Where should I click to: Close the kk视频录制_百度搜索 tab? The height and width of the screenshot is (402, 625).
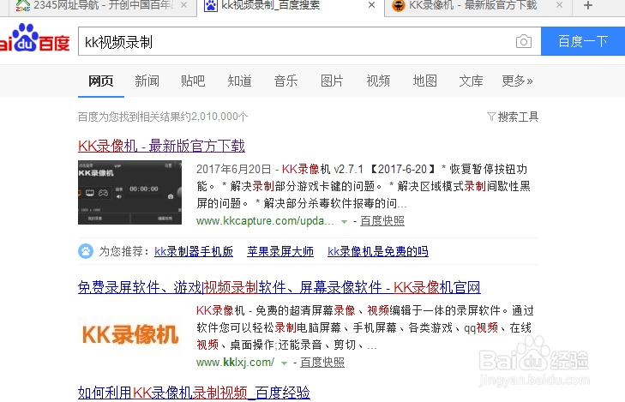pyautogui.click(x=371, y=5)
